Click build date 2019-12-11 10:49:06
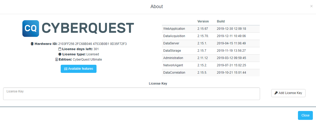This screenshot has height=123, width=316. (231, 36)
